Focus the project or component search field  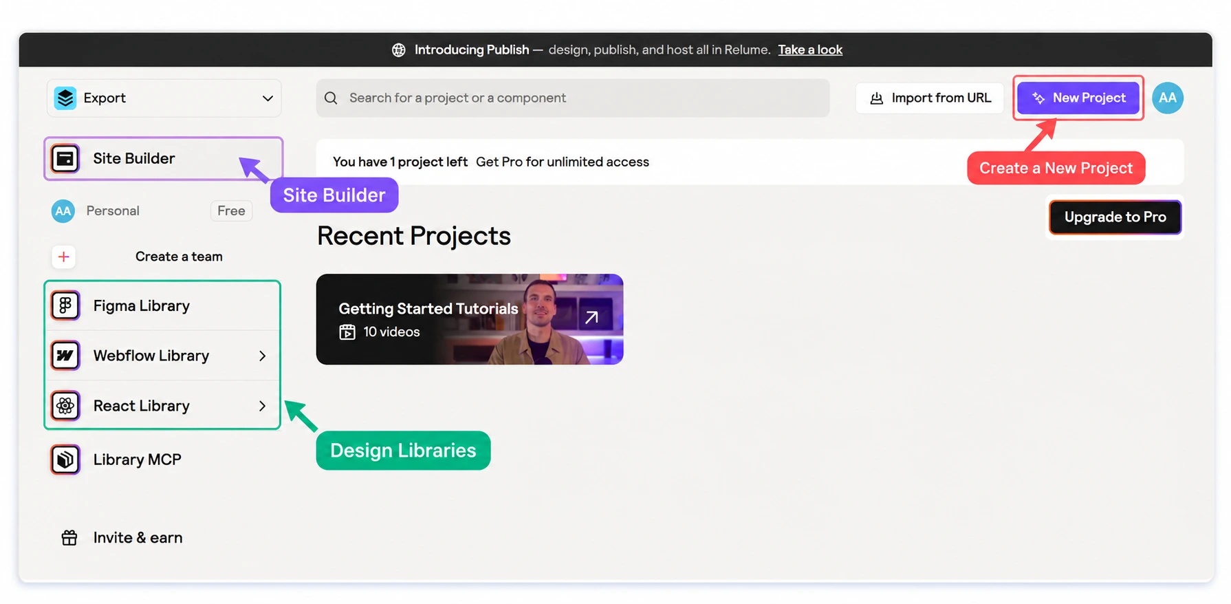point(573,98)
